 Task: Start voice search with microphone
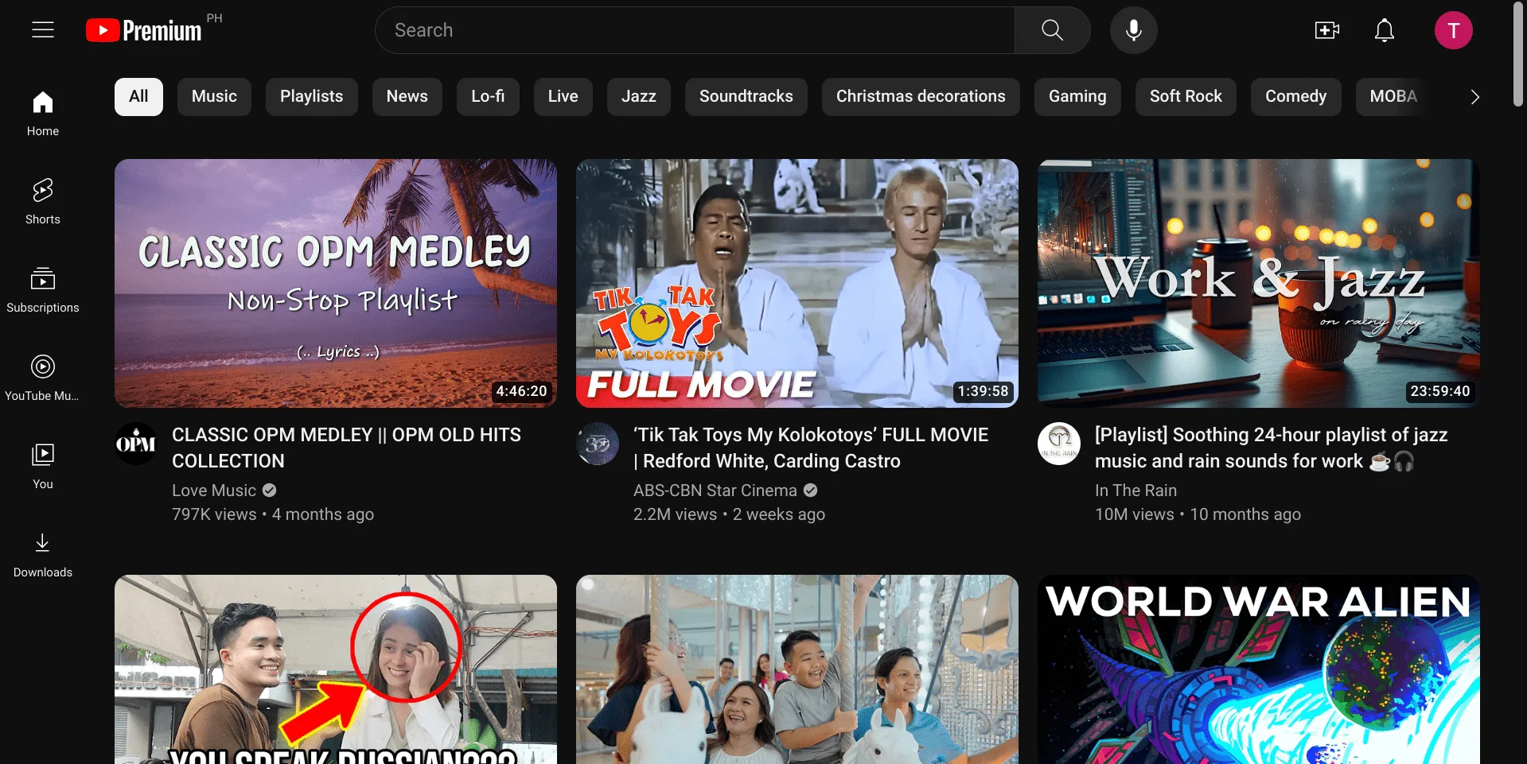tap(1134, 30)
